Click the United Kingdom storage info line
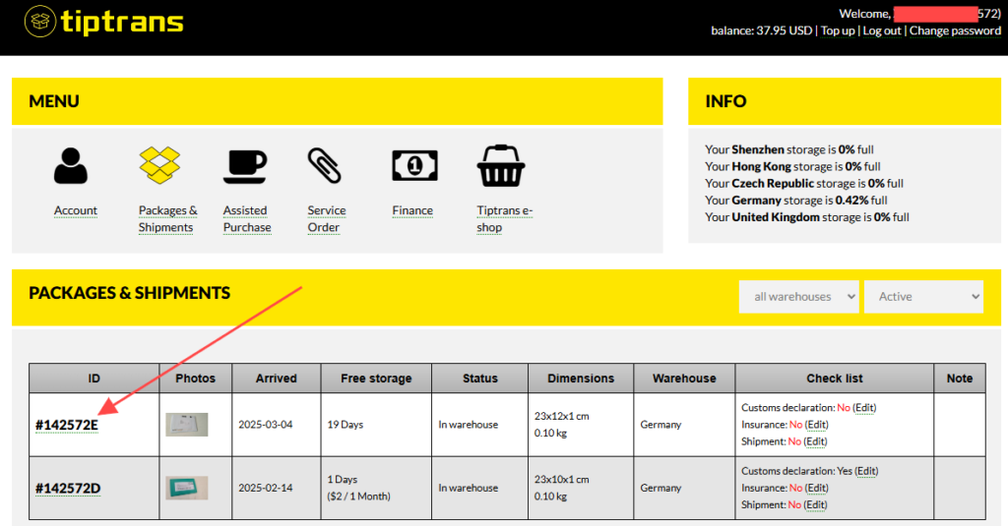 tap(807, 217)
